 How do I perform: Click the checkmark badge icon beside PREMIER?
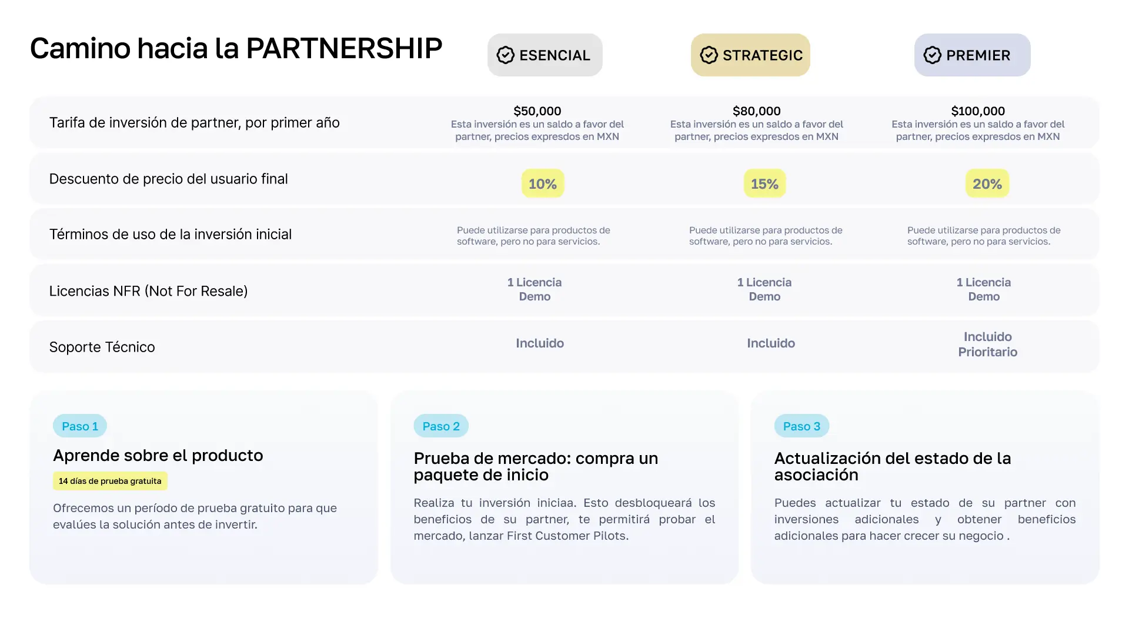[x=932, y=55]
